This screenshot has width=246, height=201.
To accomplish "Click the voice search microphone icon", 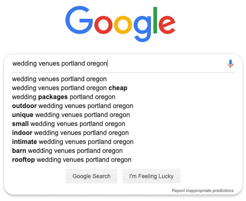I will (x=230, y=64).
